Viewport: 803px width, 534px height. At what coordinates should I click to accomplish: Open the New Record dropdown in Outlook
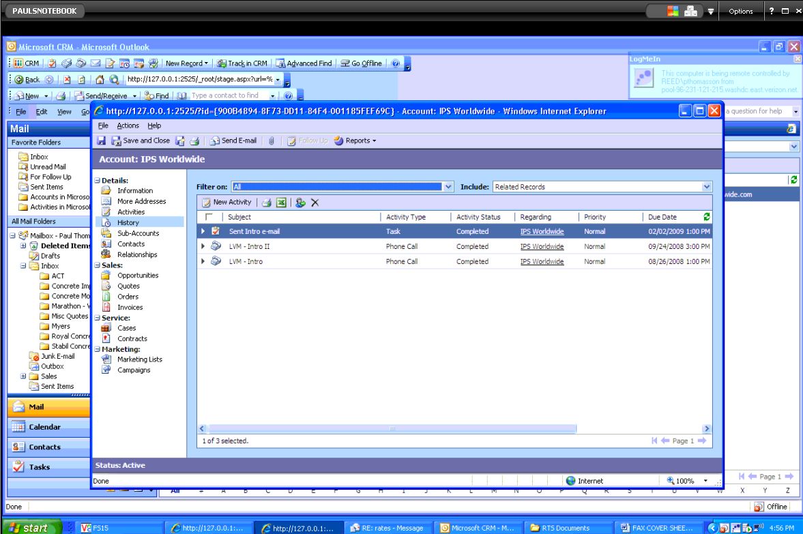[187, 63]
